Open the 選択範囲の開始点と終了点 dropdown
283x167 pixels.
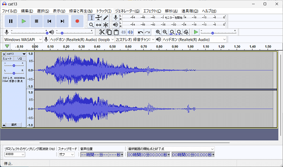[171, 149]
